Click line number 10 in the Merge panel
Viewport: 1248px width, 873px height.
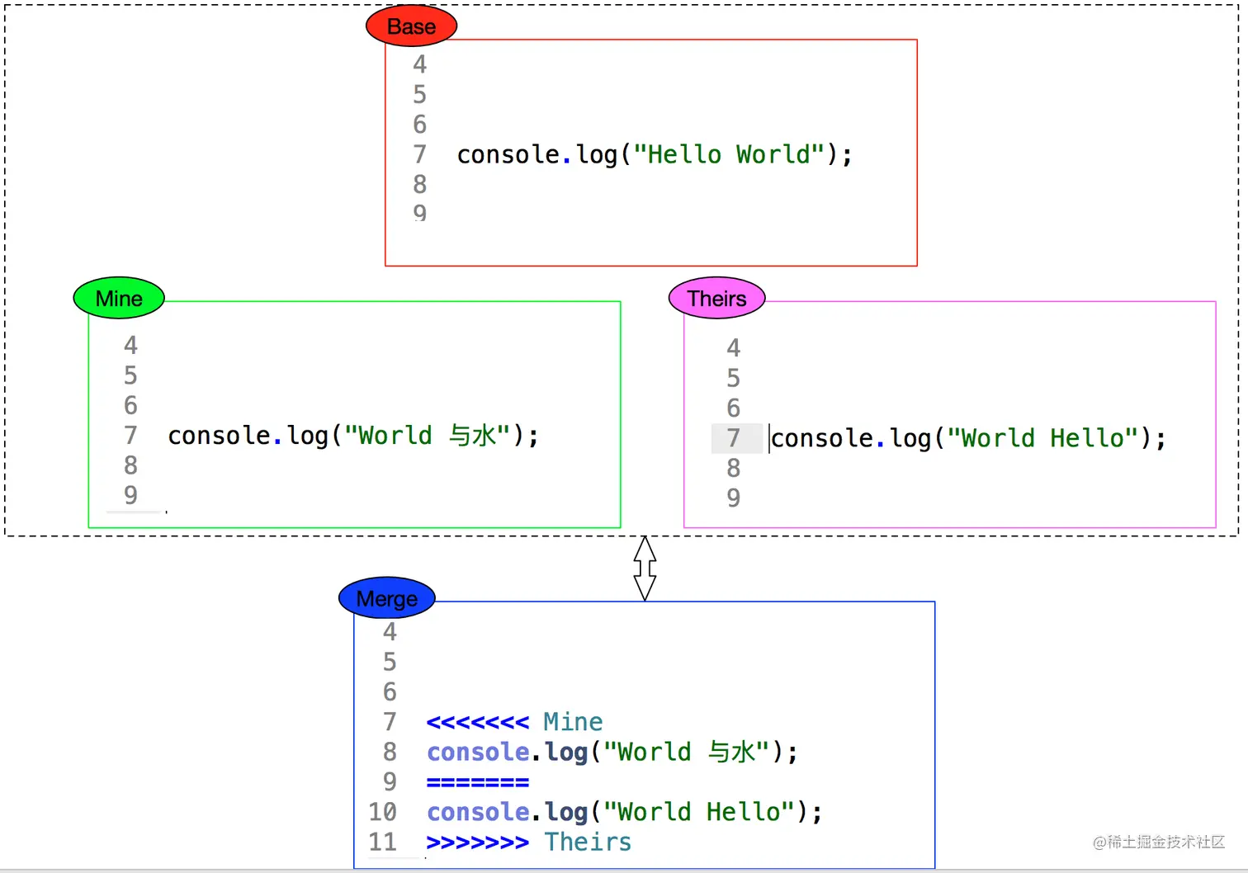coord(383,812)
